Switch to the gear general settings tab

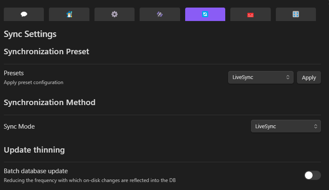click(x=114, y=14)
